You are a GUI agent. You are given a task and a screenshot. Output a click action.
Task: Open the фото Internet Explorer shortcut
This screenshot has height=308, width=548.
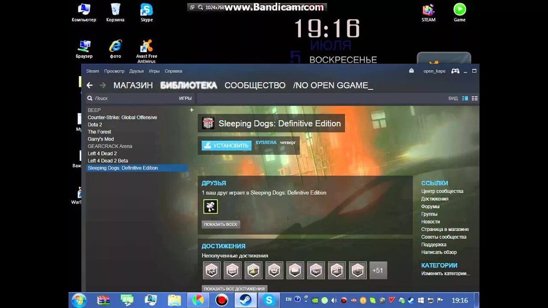pos(115,49)
